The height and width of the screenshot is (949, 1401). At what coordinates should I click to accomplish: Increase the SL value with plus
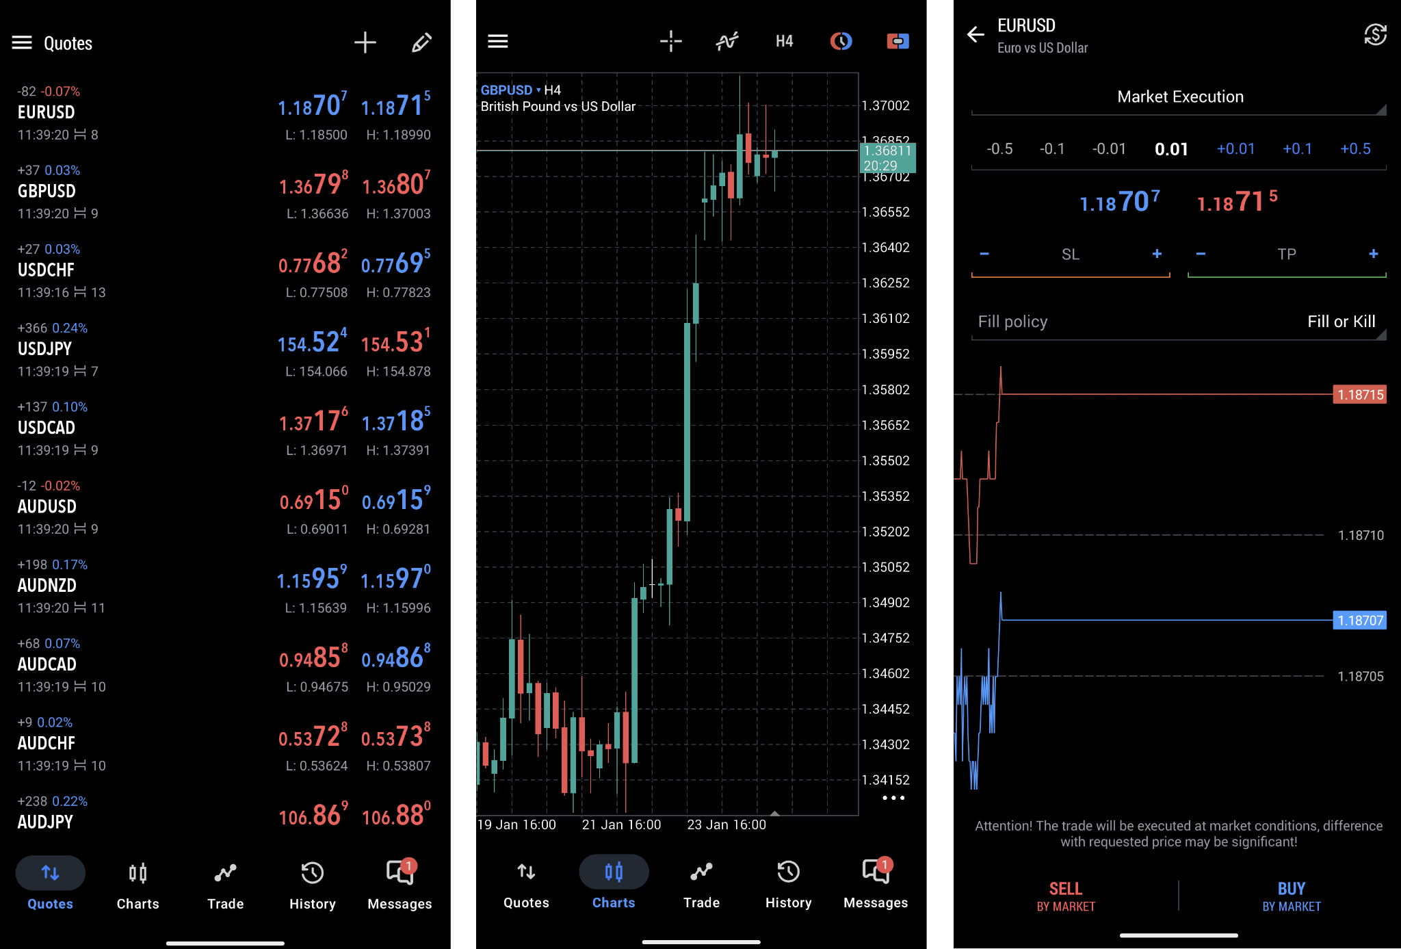click(1157, 254)
